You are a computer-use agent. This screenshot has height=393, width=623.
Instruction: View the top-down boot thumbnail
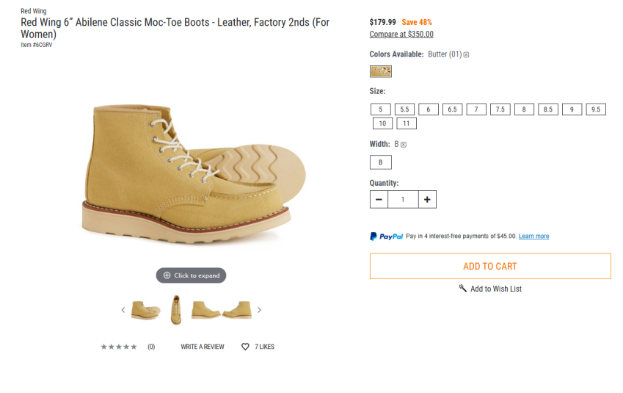pos(175,309)
